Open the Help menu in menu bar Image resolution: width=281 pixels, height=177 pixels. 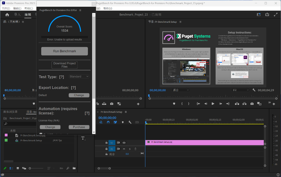(108, 8)
